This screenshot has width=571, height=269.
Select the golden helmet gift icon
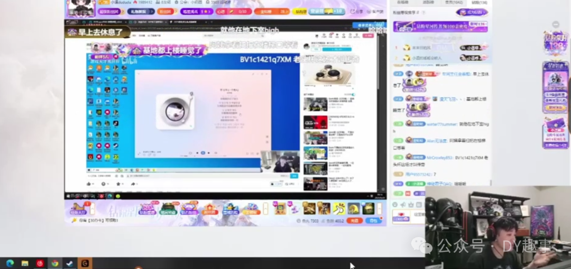354,209
